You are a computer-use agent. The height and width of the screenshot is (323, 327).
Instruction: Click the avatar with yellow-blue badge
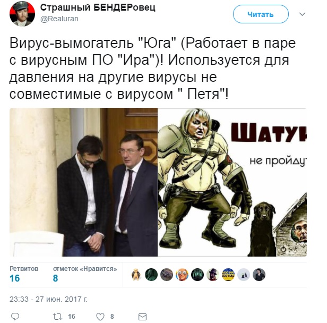[x=228, y=274]
